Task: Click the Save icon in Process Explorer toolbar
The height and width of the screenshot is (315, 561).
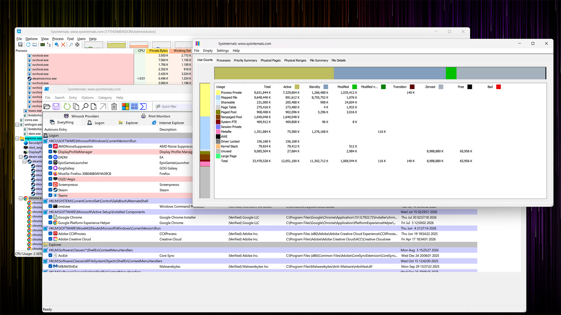Action: coord(20,45)
